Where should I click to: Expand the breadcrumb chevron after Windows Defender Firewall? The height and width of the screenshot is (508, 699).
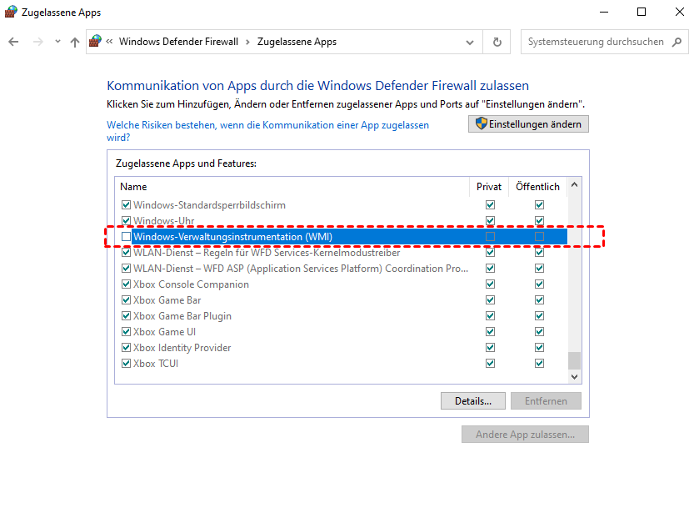[x=247, y=42]
